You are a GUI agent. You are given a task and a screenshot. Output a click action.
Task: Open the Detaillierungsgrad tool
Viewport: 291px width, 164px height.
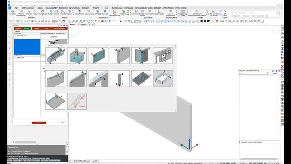(183, 13)
